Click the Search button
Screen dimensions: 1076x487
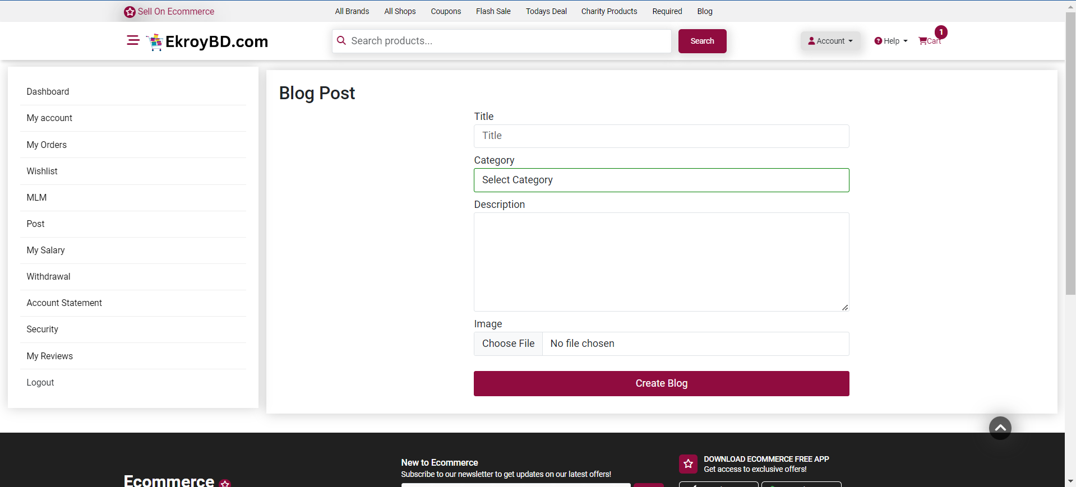(702, 41)
